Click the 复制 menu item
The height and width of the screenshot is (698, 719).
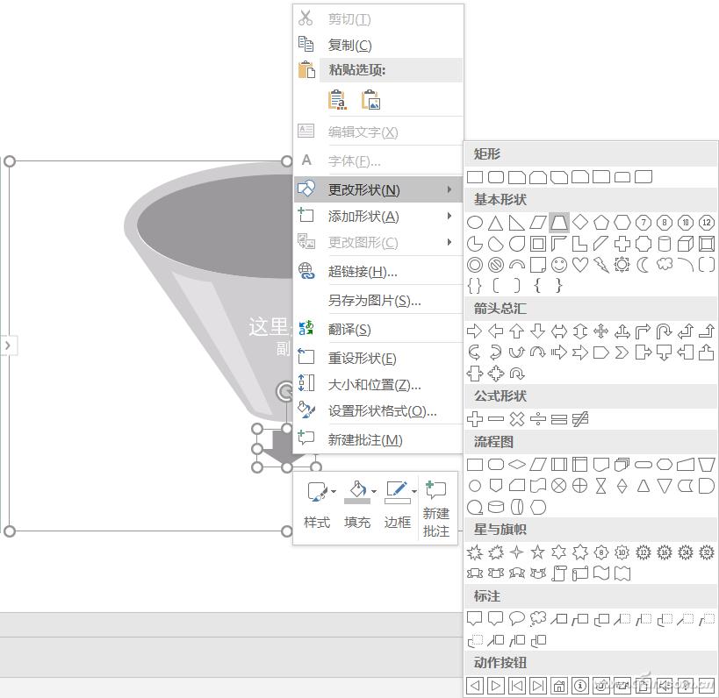351,45
